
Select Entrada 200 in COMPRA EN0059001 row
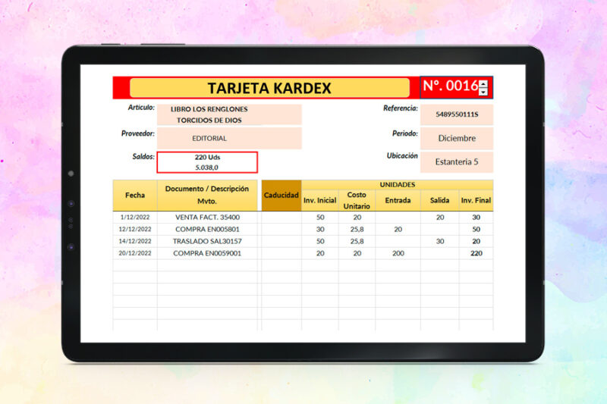(398, 253)
